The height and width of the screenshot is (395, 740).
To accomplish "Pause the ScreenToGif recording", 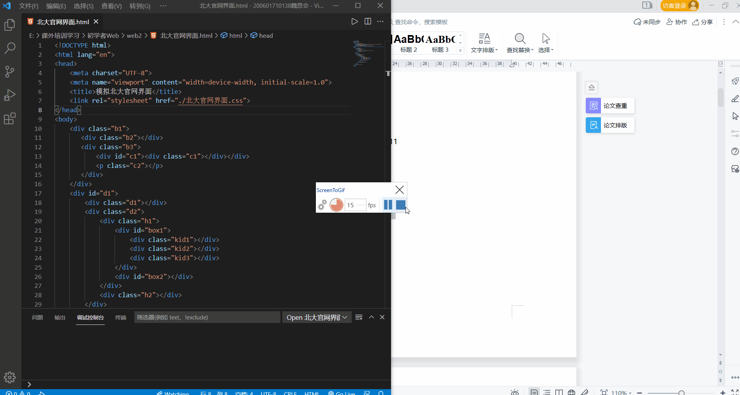I will (x=388, y=205).
